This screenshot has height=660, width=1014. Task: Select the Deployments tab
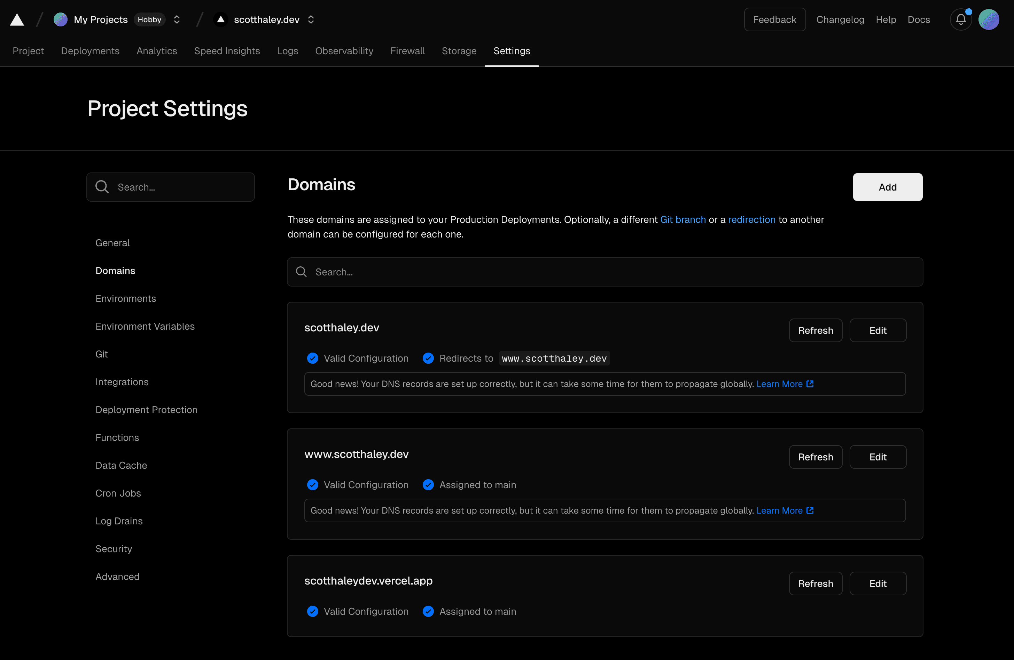[90, 51]
